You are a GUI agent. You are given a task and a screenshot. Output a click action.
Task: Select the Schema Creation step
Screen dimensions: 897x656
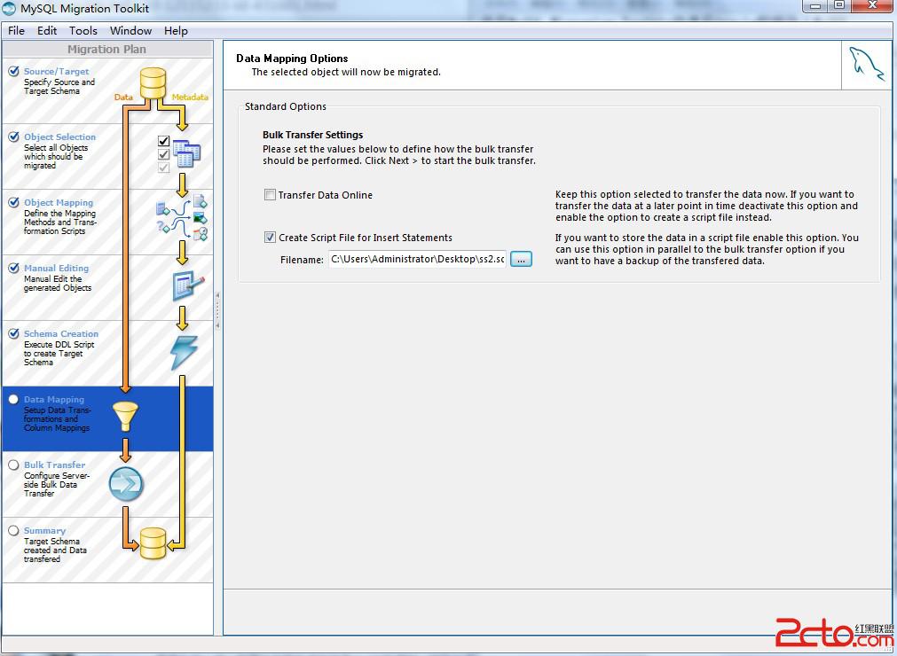point(107,354)
